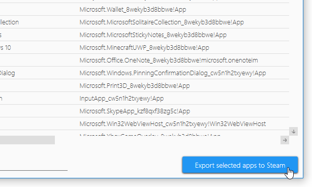Screen dimensions: 312x187
Task: Select the PinningConfirmationDialog app ID
Action: [173, 73]
